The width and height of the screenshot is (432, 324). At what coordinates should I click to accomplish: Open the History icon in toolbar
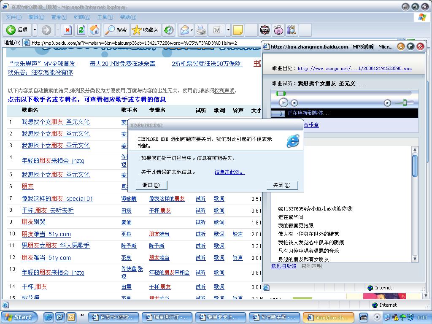coord(168,30)
